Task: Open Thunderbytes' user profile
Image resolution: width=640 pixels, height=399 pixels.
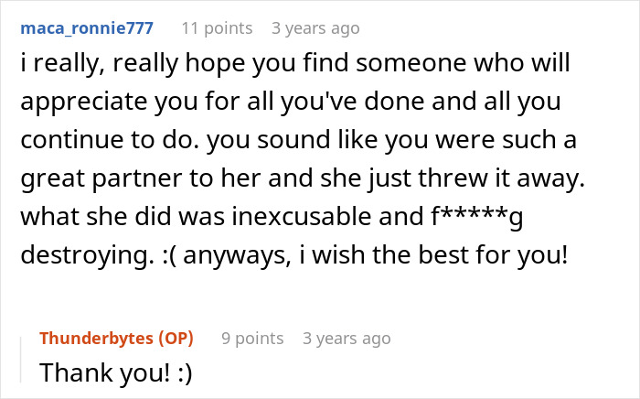Action: [x=98, y=339]
